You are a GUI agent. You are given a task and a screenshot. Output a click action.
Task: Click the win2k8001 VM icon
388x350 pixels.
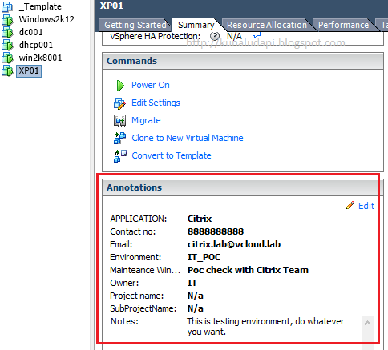point(7,58)
